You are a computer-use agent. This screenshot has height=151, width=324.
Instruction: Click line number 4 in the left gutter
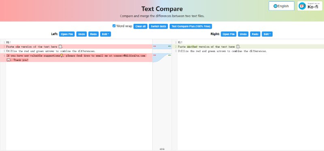click(x=4, y=55)
